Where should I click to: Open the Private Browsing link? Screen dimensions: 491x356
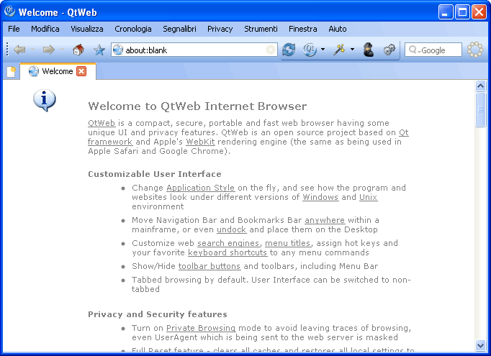201,328
